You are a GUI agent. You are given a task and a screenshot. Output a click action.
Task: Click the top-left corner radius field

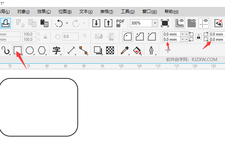click(x=171, y=34)
